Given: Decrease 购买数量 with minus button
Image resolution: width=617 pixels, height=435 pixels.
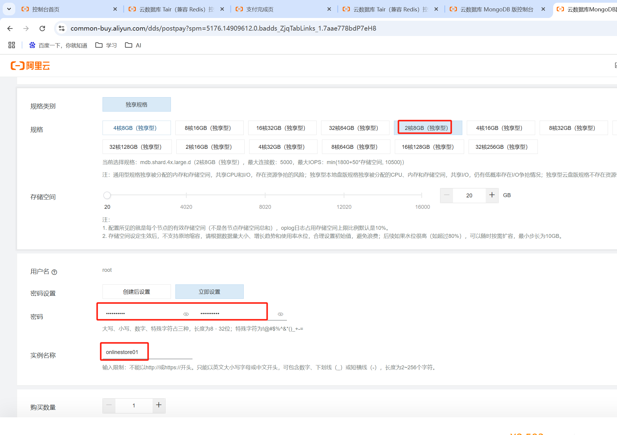Looking at the screenshot, I should [x=109, y=405].
